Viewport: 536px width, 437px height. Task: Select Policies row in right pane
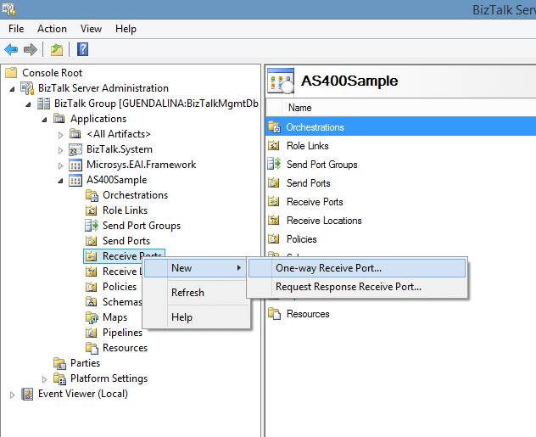400,239
